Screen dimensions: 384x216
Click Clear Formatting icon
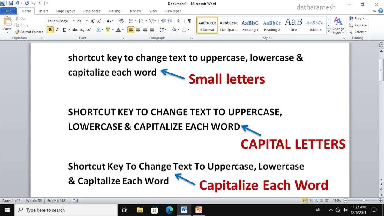click(x=121, y=21)
